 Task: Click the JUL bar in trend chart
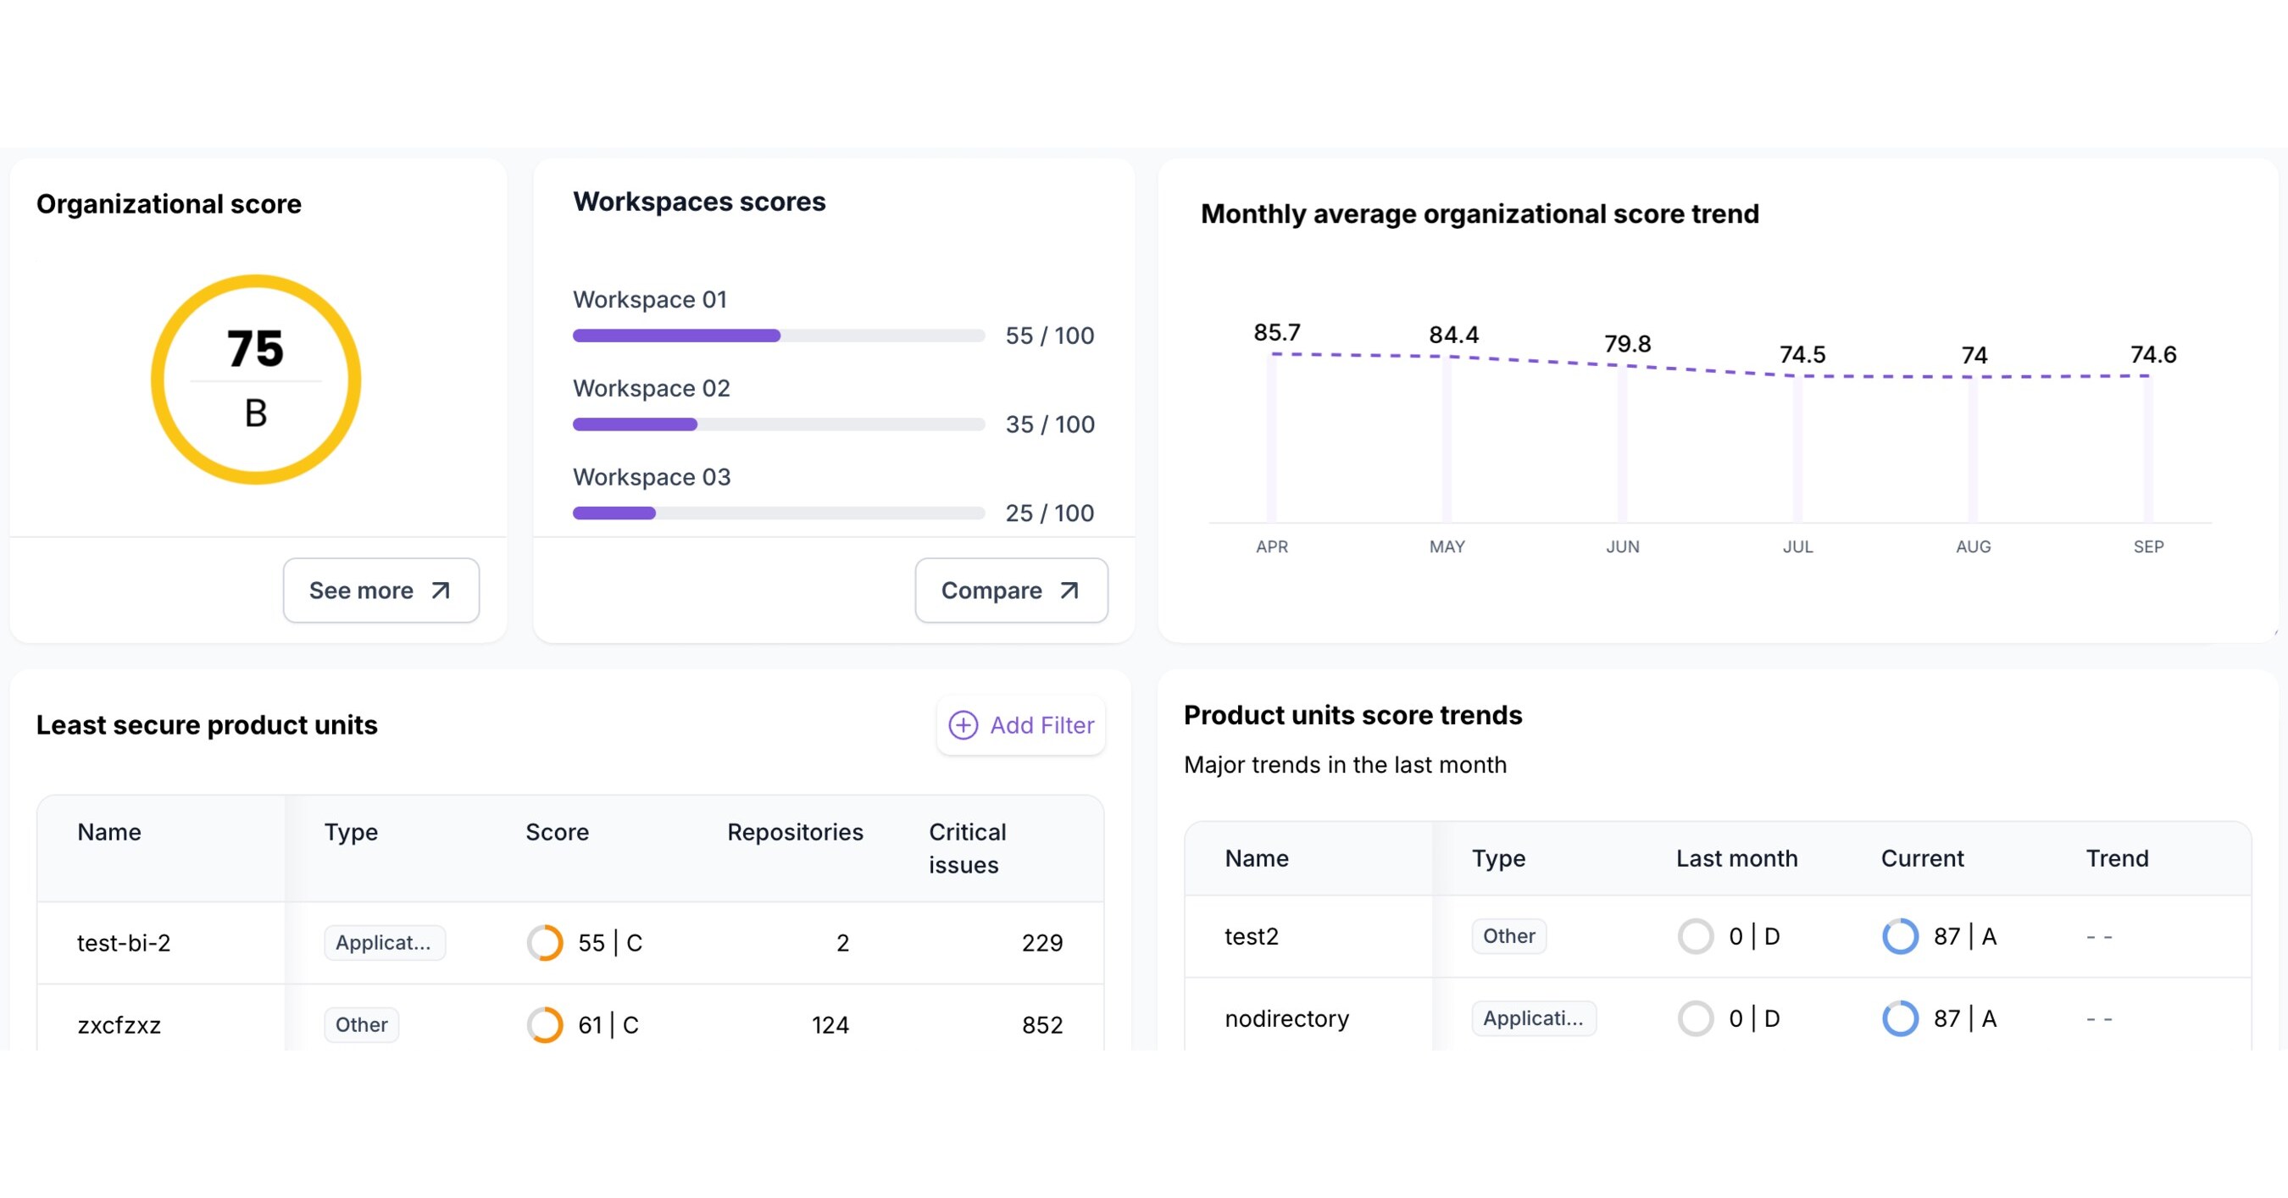[1797, 448]
